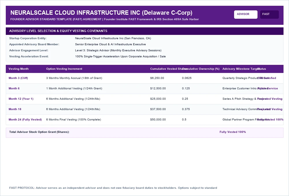Click the ADVISOR tab button

coord(246,14)
